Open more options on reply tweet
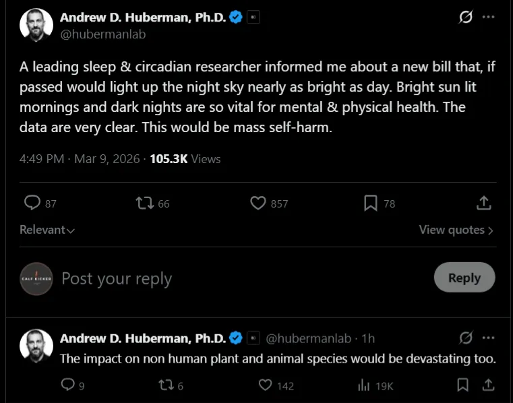 (488, 337)
